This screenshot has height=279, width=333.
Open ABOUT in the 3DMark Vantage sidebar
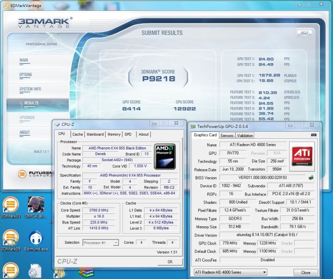pos(25,132)
